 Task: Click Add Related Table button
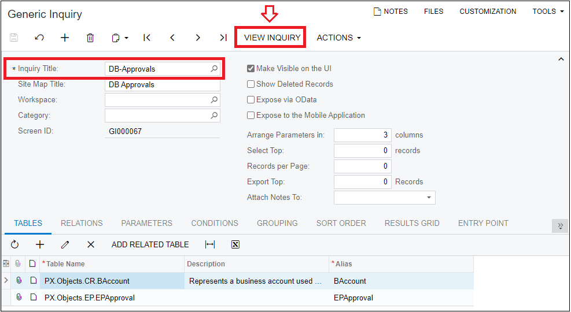(x=150, y=244)
